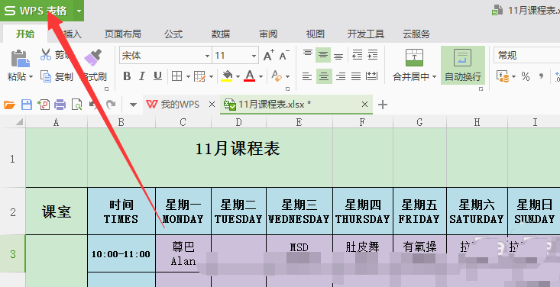Select row 2 header
The width and height of the screenshot is (560, 287).
click(x=13, y=211)
